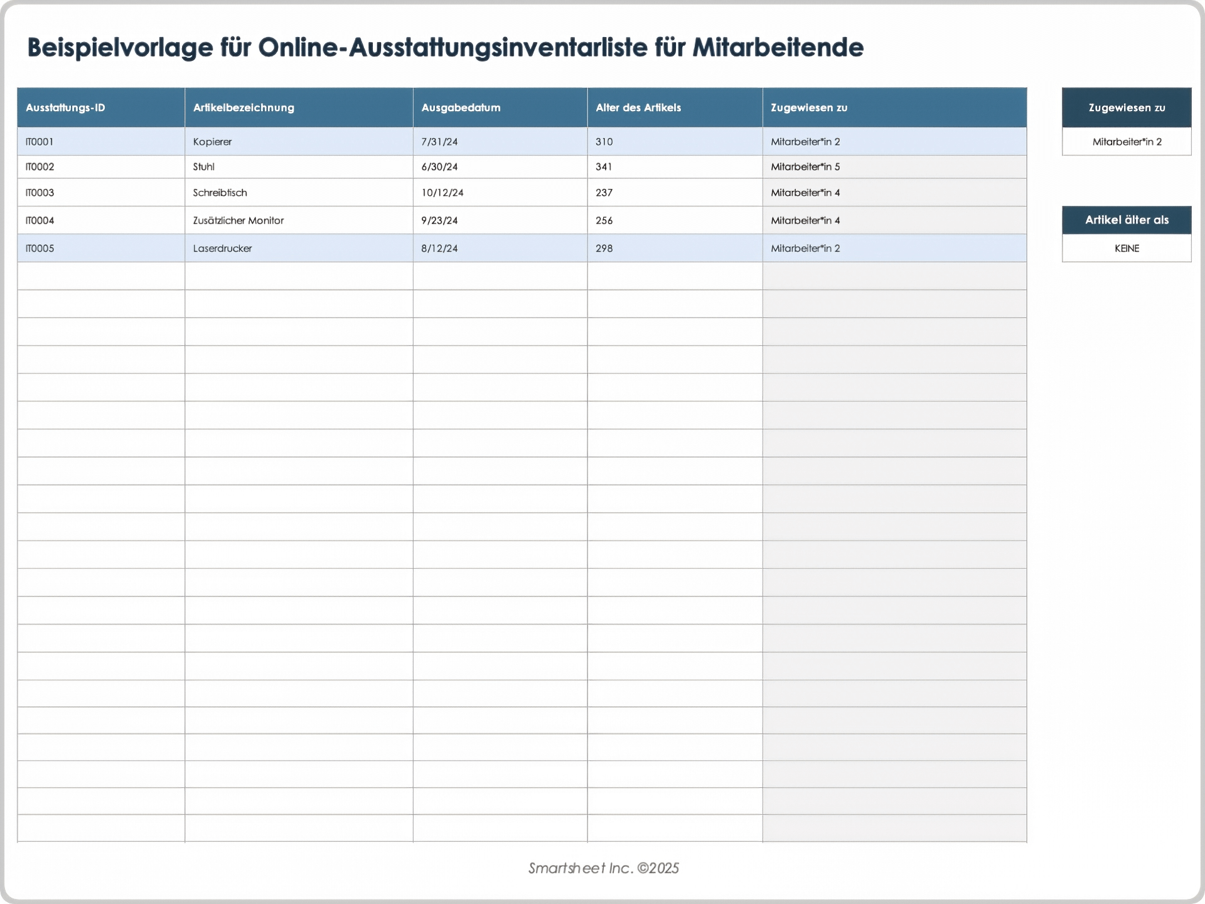Click the Ausgabedatum column header
Screen dimensions: 1205x904
[500, 107]
